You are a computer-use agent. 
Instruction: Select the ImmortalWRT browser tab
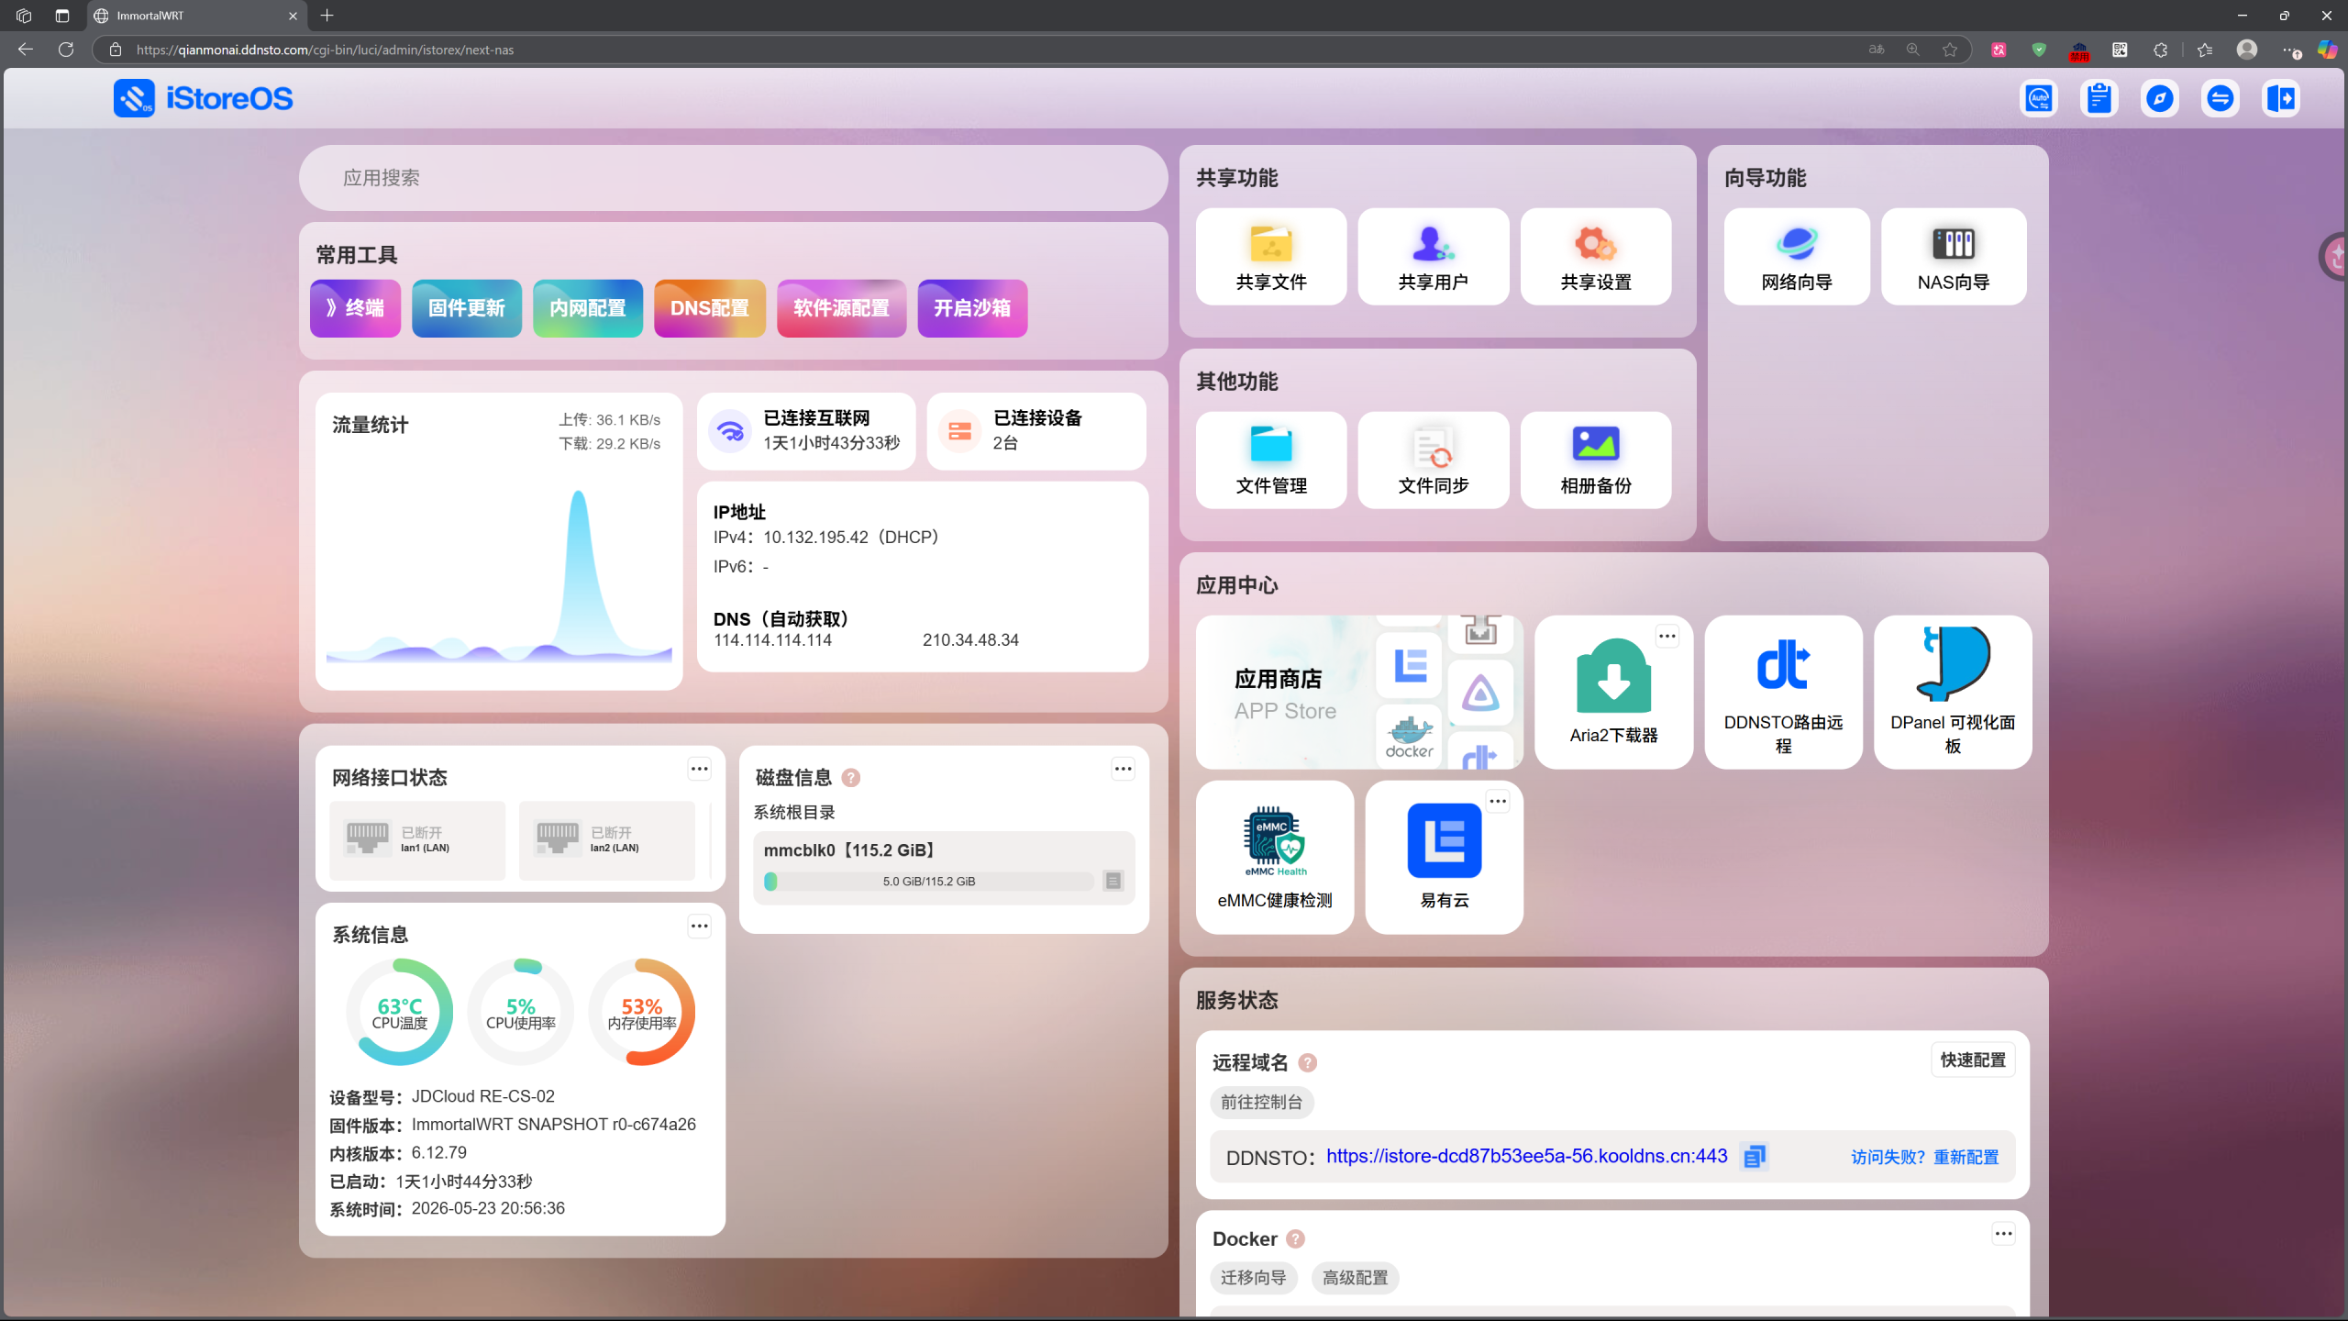[196, 16]
